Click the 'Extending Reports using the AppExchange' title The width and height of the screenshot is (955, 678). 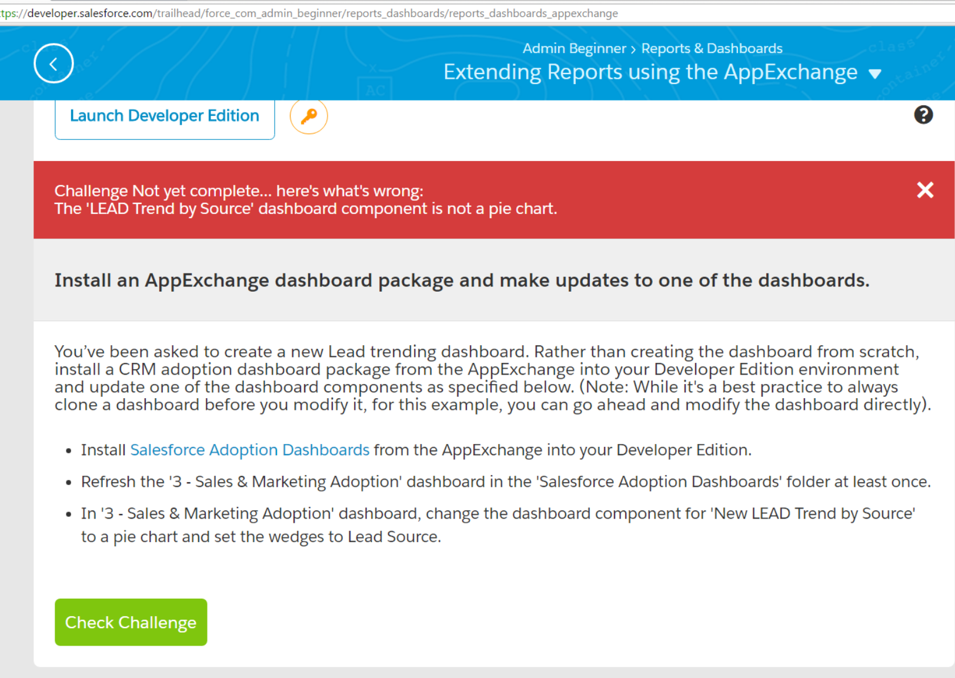pos(650,72)
